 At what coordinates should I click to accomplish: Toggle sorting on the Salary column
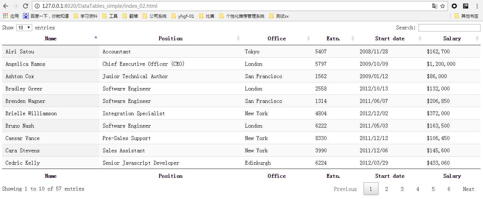click(477, 39)
